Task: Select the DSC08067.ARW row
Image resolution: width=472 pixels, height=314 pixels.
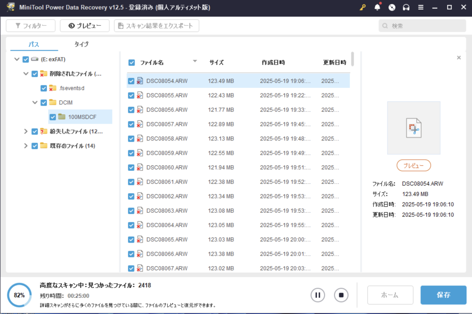Action: click(x=238, y=268)
